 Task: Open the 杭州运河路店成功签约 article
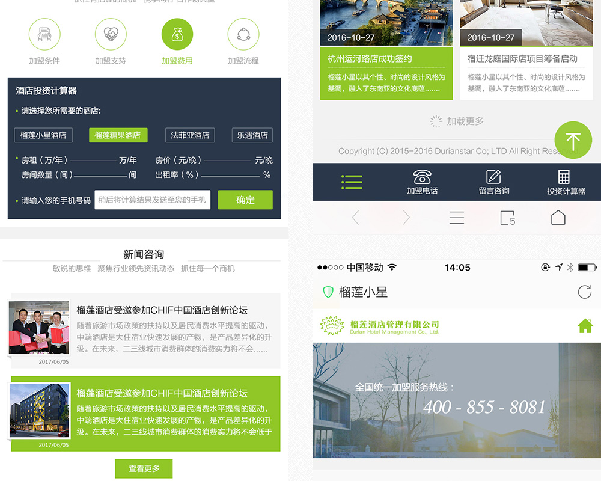click(370, 59)
